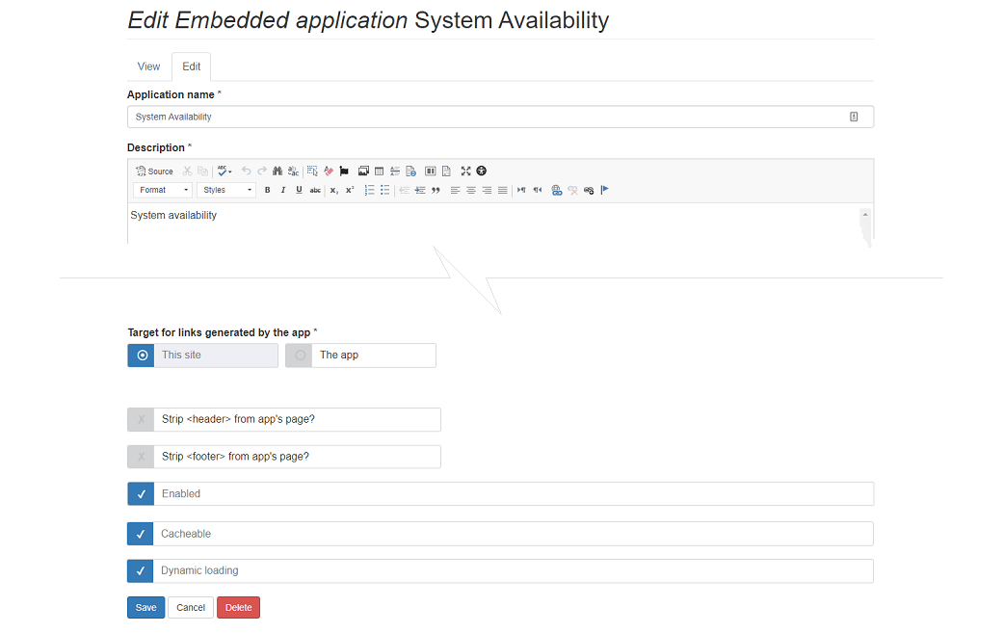
Task: Click the Redo arrow icon
Action: coord(262,171)
